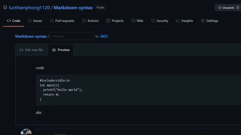The width and height of the screenshot is (241, 135).
Task: Click the 'code' paragraph text in preview
Action: click(40, 68)
